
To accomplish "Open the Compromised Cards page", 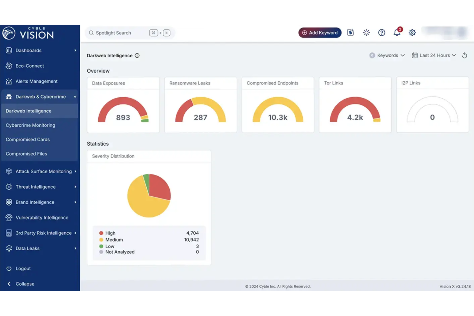I will click(28, 139).
